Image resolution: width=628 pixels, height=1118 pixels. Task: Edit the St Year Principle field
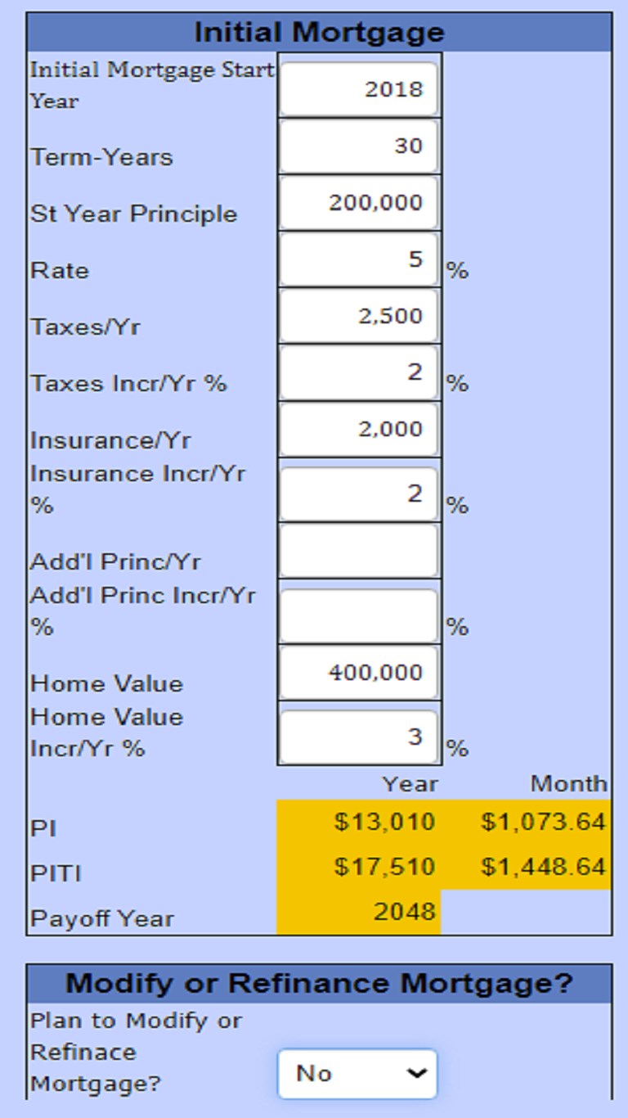[x=359, y=203]
